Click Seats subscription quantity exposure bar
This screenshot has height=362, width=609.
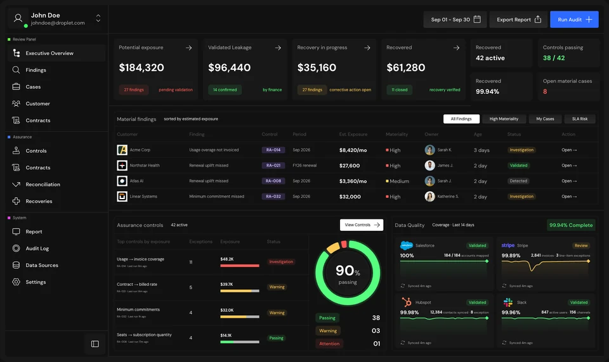[x=240, y=342]
